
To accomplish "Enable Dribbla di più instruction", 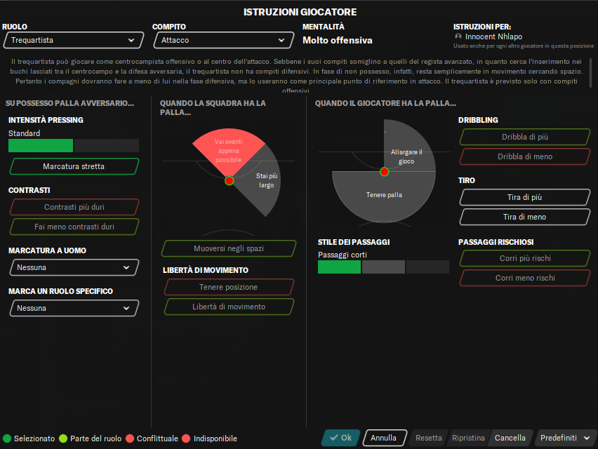I will coord(525,137).
